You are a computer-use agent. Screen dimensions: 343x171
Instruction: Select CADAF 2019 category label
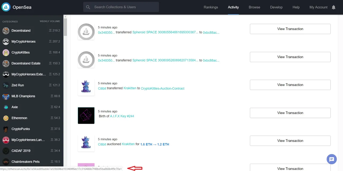(x=21, y=151)
